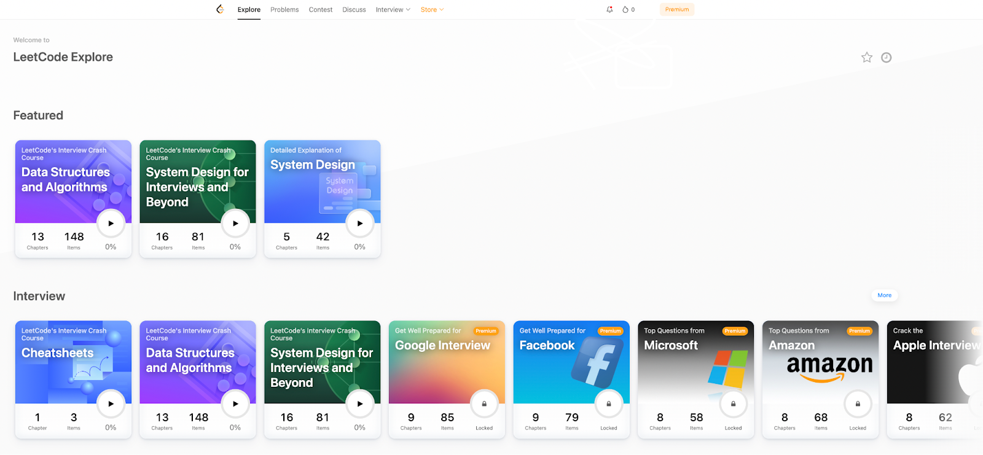Click the streak flame counter icon
Screen dimensions: 983x455
click(625, 9)
